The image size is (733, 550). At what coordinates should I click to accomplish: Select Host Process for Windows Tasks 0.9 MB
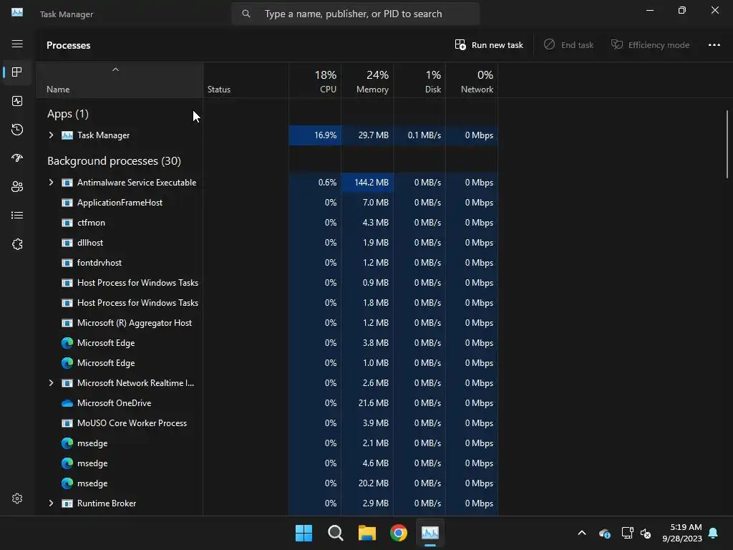pos(268,283)
